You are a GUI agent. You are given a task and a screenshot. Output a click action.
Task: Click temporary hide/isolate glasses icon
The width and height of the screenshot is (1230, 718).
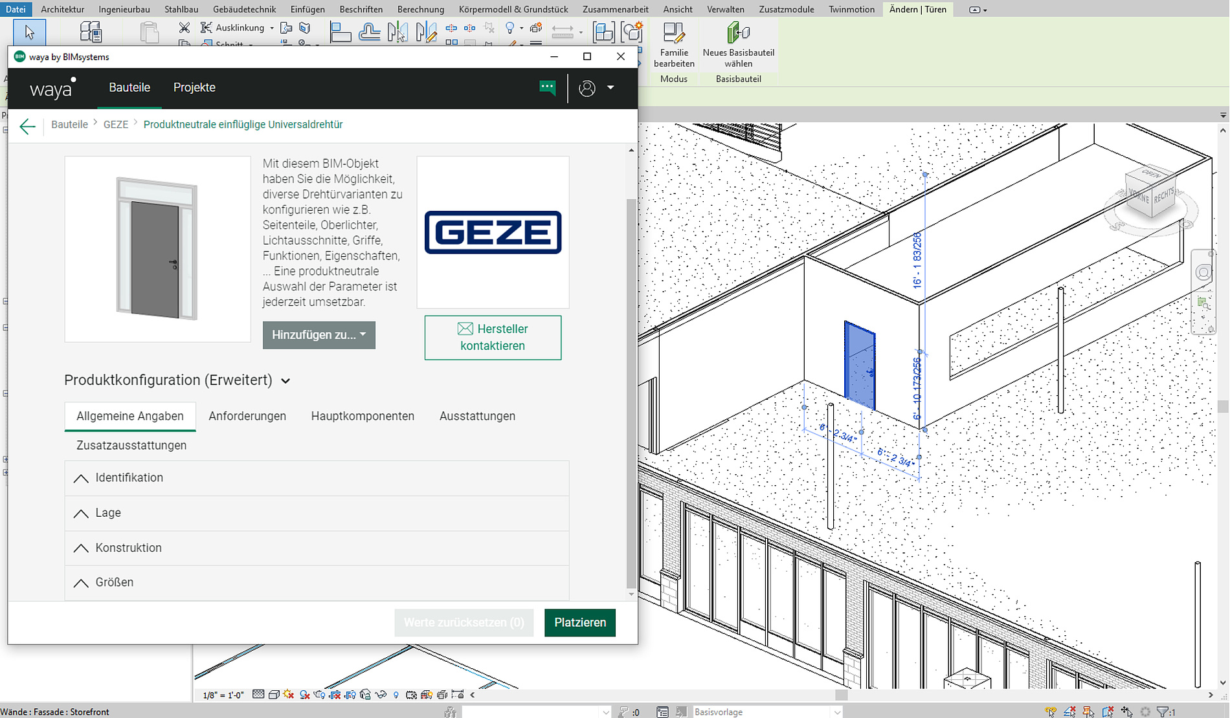point(381,695)
